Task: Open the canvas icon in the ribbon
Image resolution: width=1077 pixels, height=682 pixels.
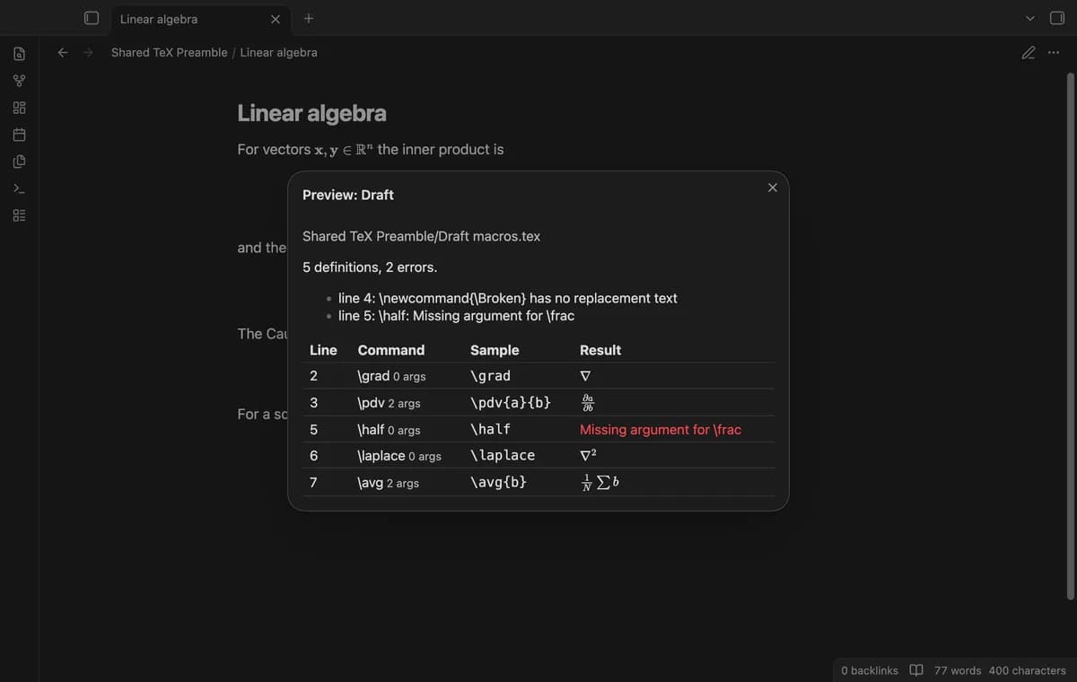Action: pyautogui.click(x=19, y=109)
